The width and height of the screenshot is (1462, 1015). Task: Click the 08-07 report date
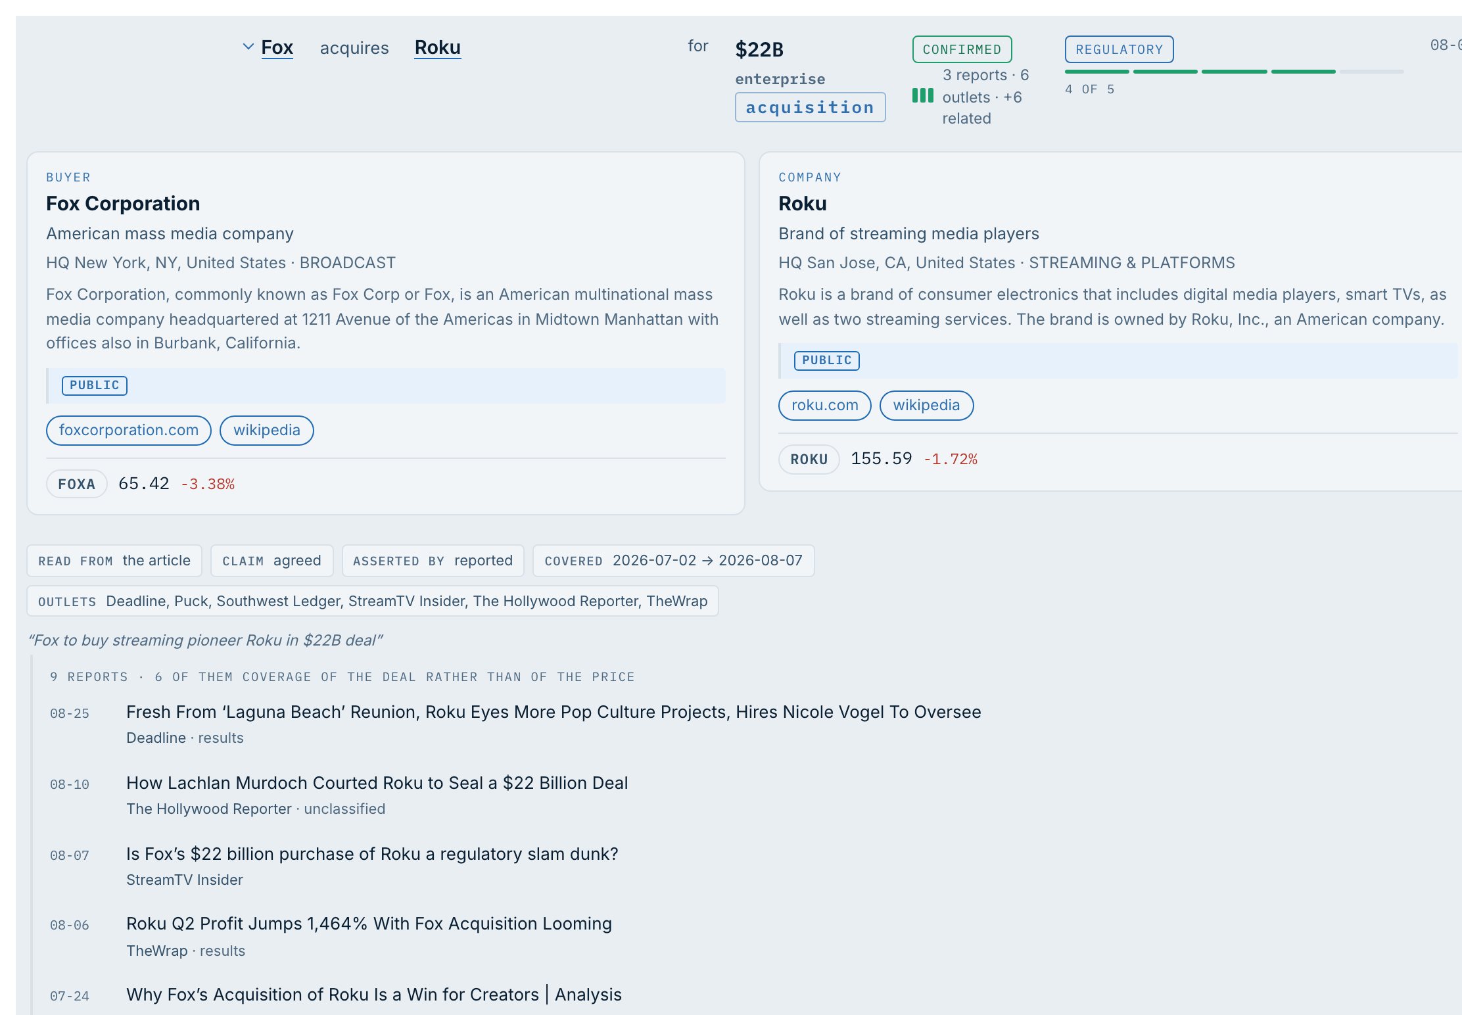[x=70, y=856]
